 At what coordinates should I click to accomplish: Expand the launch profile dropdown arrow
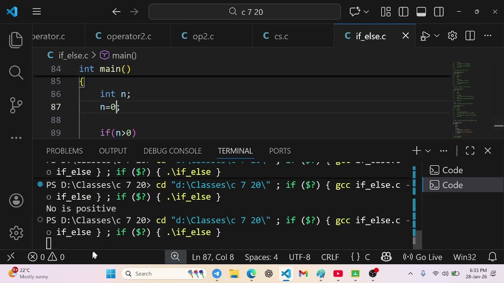point(428,151)
